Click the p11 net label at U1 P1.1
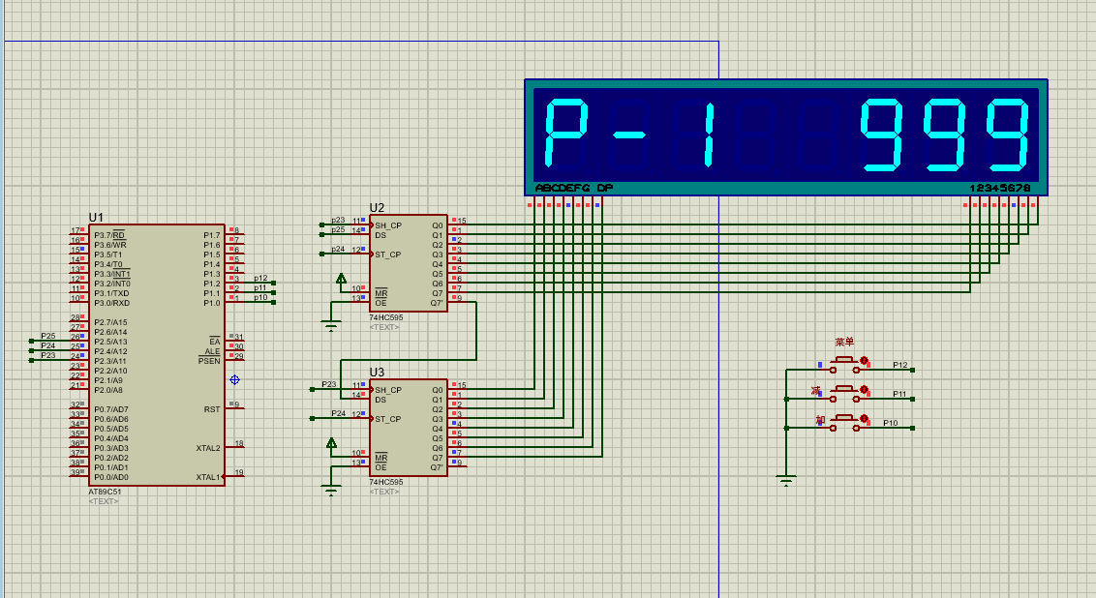Viewport: 1096px width, 598px height. pyautogui.click(x=260, y=287)
